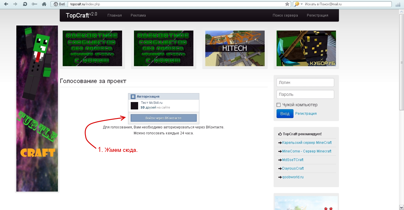Click arrow icon before Карельский сервер MineCraft

point(280,143)
